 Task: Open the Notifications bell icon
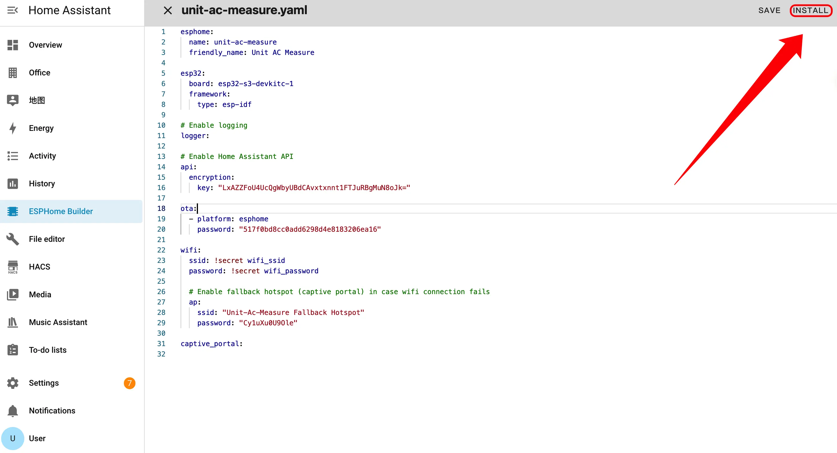coord(13,411)
